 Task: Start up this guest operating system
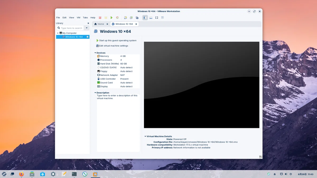(116, 41)
